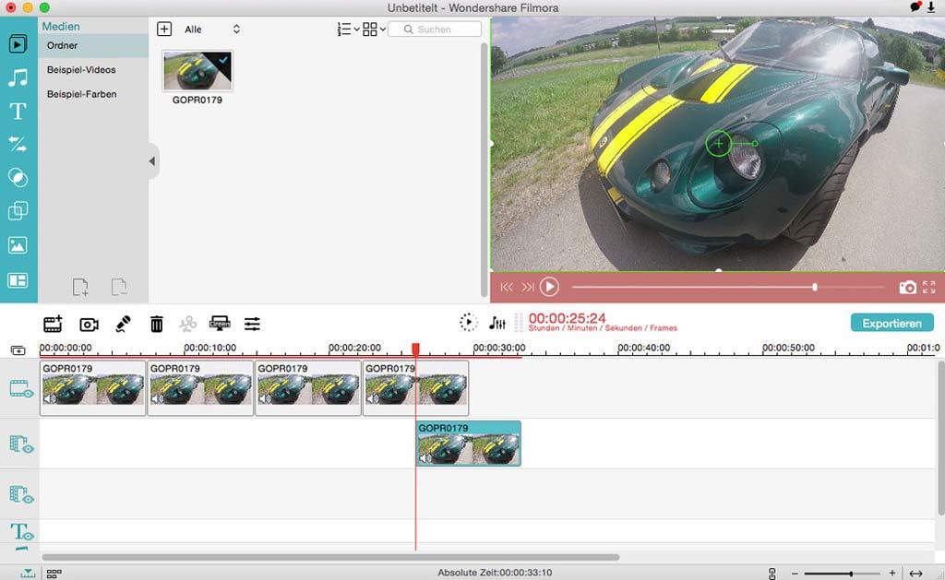The width and height of the screenshot is (945, 580).
Task: Click the fit timeline to window arrow icon
Action: (x=916, y=574)
